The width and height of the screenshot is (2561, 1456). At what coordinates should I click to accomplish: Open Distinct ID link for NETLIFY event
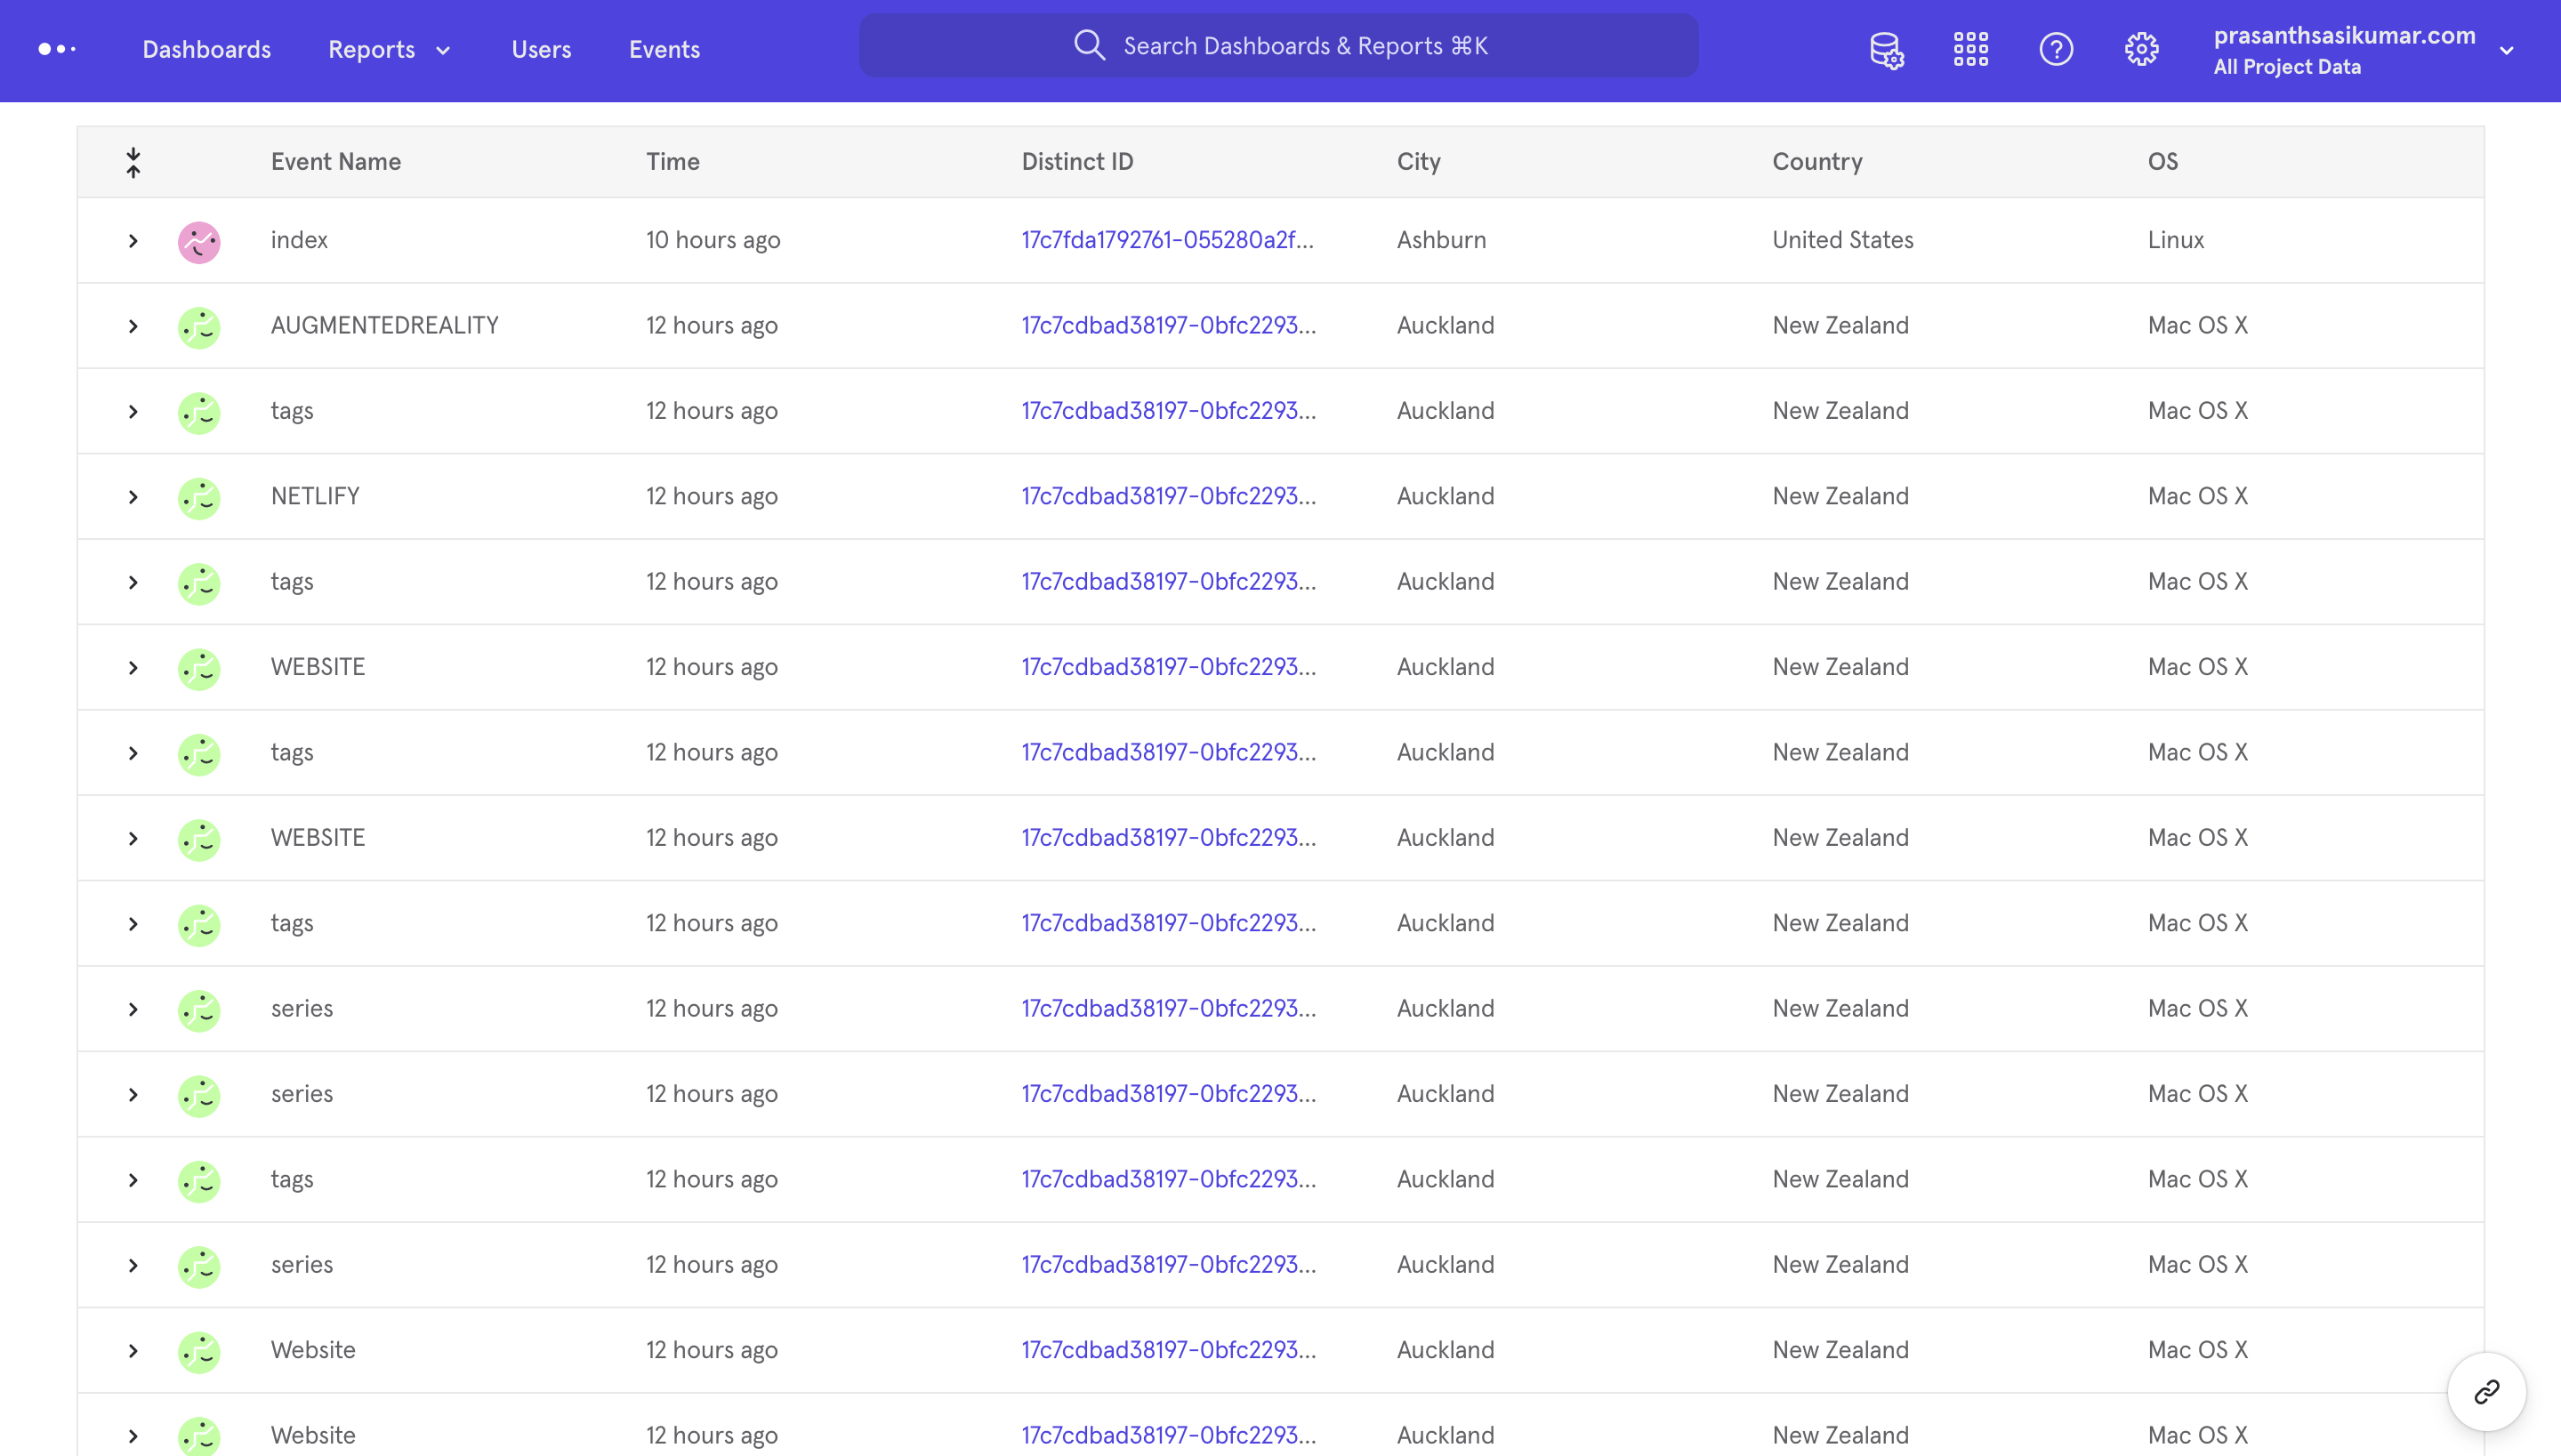pyautogui.click(x=1168, y=496)
